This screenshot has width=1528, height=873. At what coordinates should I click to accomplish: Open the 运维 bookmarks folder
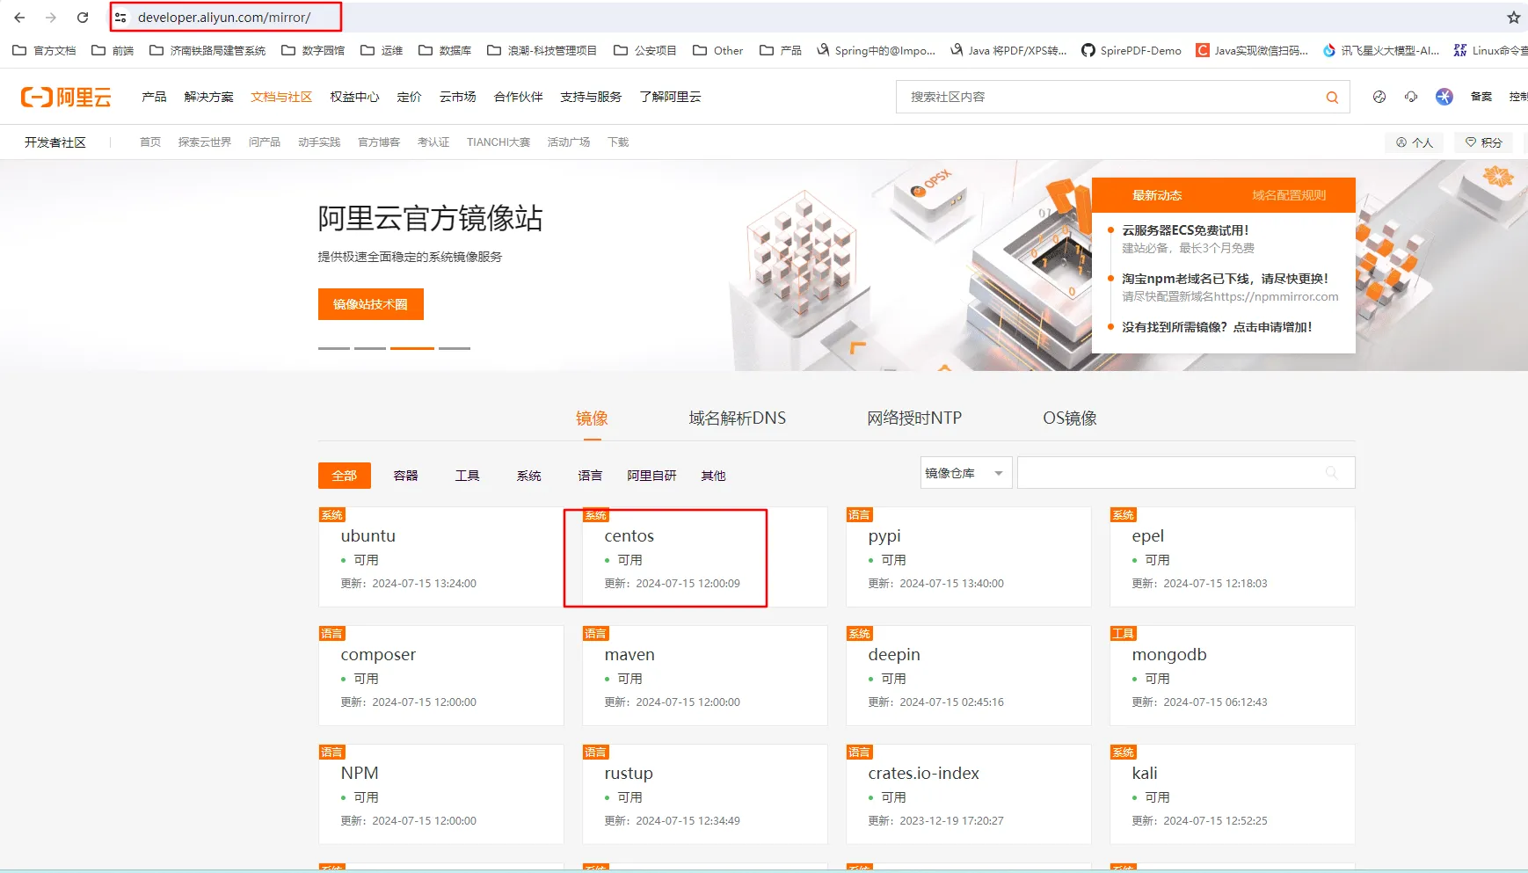[382, 51]
